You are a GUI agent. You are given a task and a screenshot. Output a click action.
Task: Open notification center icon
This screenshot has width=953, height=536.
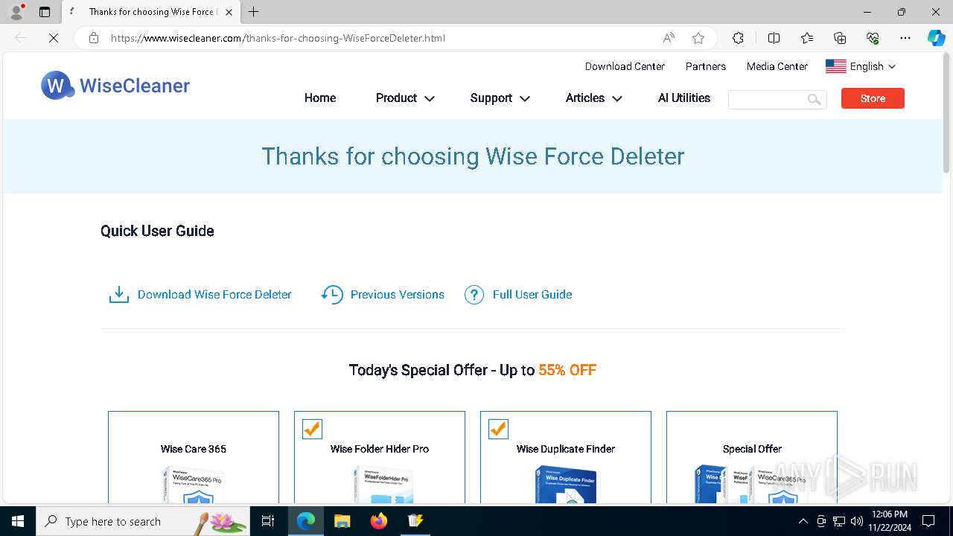click(928, 521)
